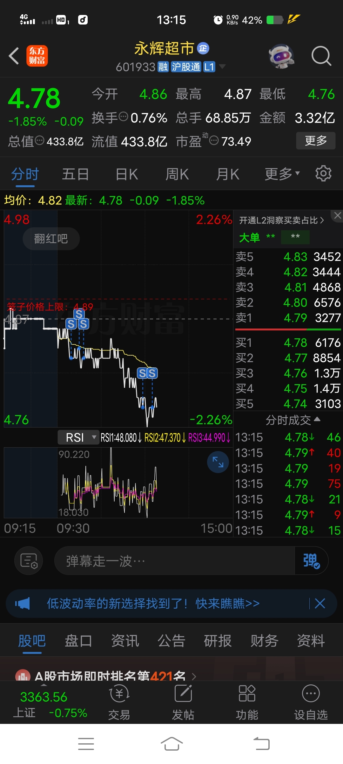Tap the L1 level badge
This screenshot has height=764, width=343.
pyautogui.click(x=209, y=67)
